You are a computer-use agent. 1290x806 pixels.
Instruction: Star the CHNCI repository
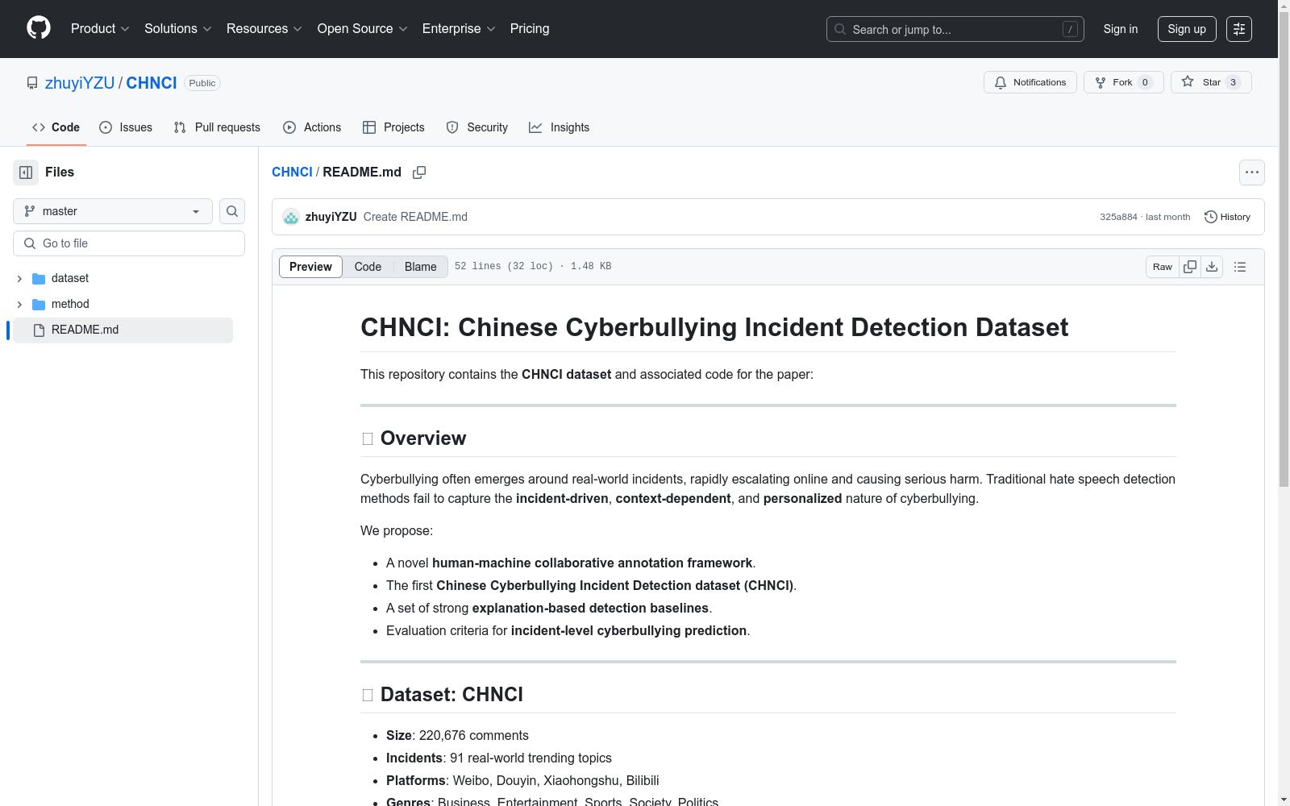point(1201,82)
